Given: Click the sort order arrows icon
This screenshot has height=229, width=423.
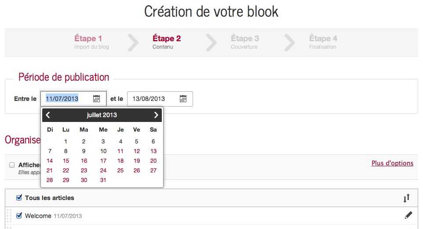Looking at the screenshot, I should pyautogui.click(x=406, y=198).
